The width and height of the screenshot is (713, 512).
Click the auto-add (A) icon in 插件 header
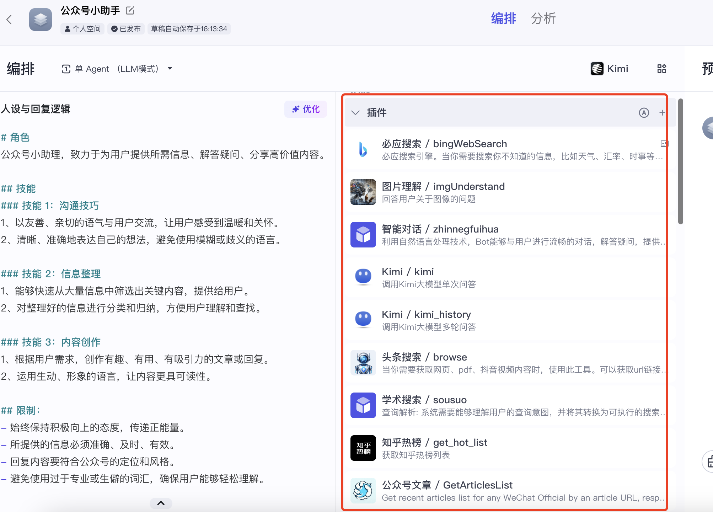pyautogui.click(x=644, y=113)
